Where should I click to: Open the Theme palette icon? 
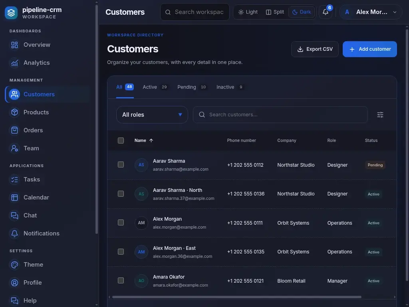(15, 265)
